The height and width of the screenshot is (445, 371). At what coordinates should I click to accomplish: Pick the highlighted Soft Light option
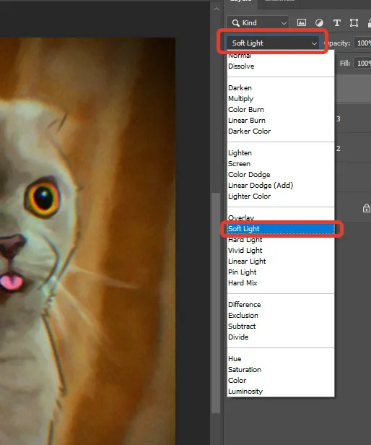pos(281,229)
